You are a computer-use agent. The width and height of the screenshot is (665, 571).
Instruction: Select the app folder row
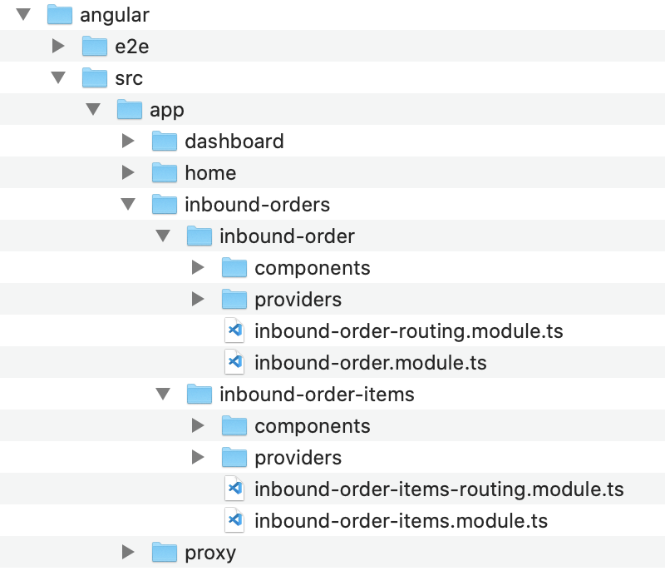click(x=167, y=110)
